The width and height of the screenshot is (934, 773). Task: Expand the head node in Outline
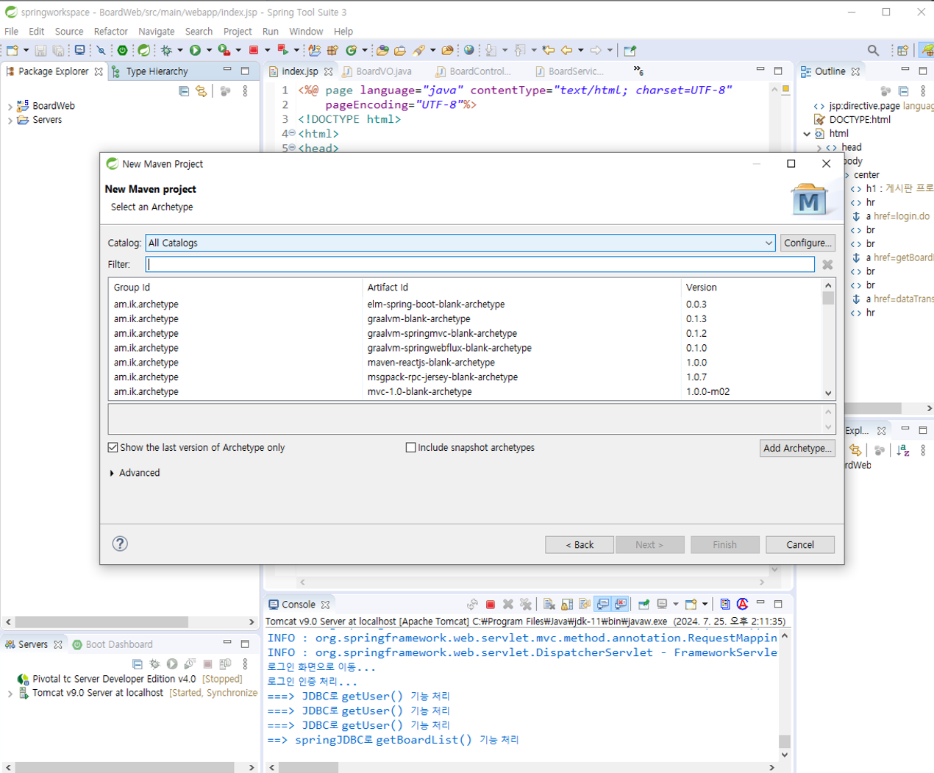coord(820,148)
